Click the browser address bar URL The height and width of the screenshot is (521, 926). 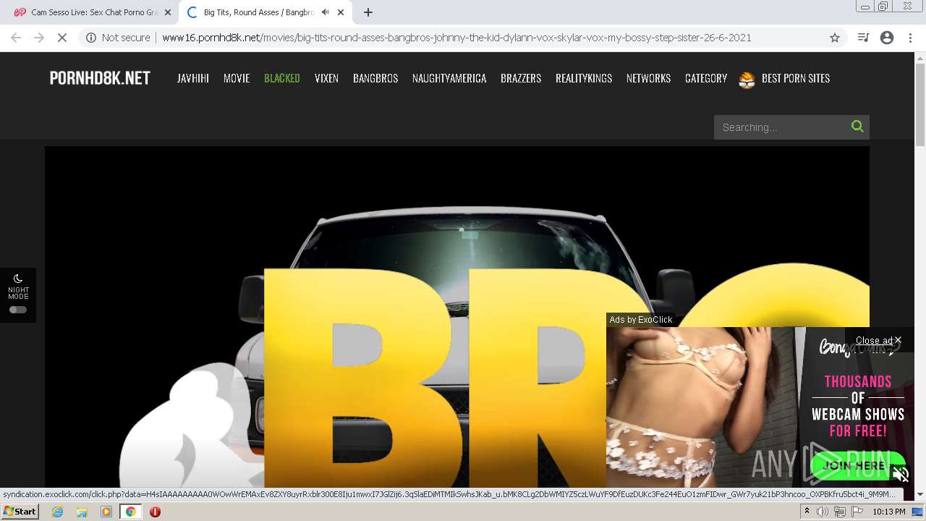click(456, 38)
